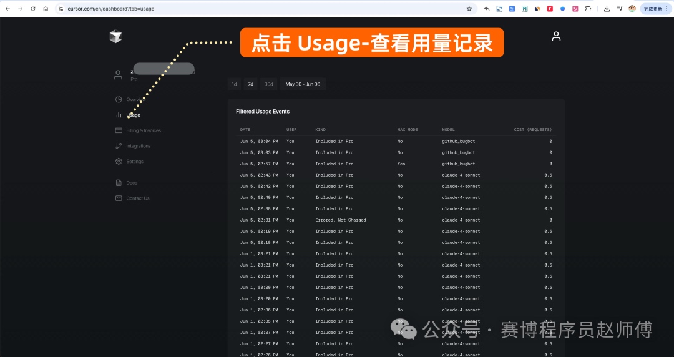Click the Cursor cube logo

[x=115, y=37]
